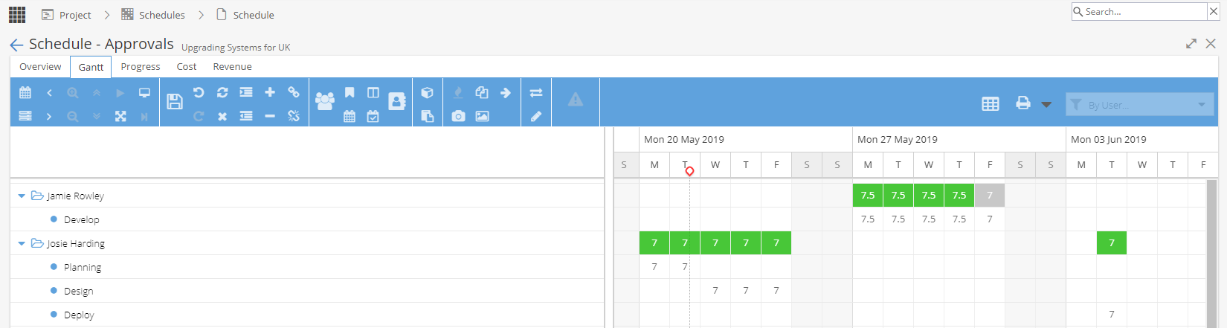
Task: Click the pencil edit icon
Action: pos(536,116)
